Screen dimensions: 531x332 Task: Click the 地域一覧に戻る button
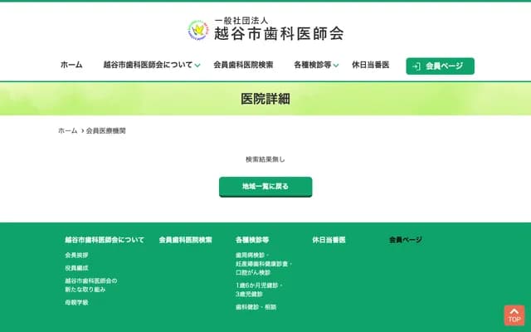click(x=265, y=187)
